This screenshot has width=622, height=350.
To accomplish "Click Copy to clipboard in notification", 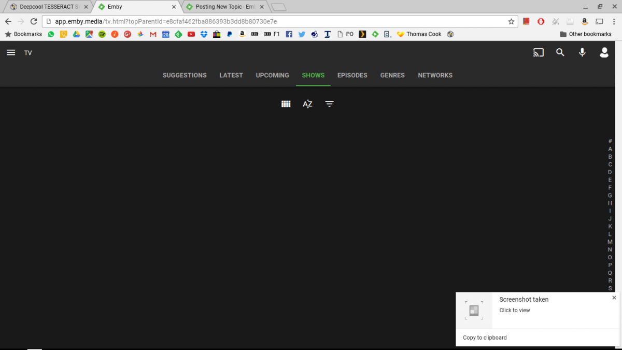I will pos(485,338).
